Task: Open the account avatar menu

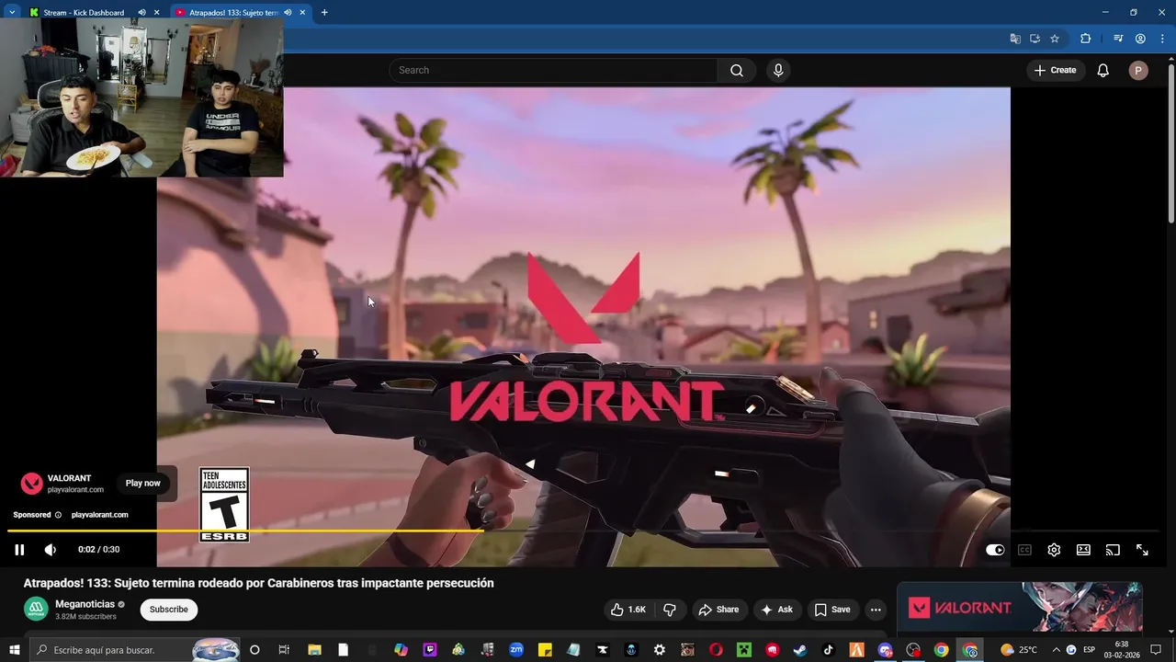Action: pos(1138,70)
